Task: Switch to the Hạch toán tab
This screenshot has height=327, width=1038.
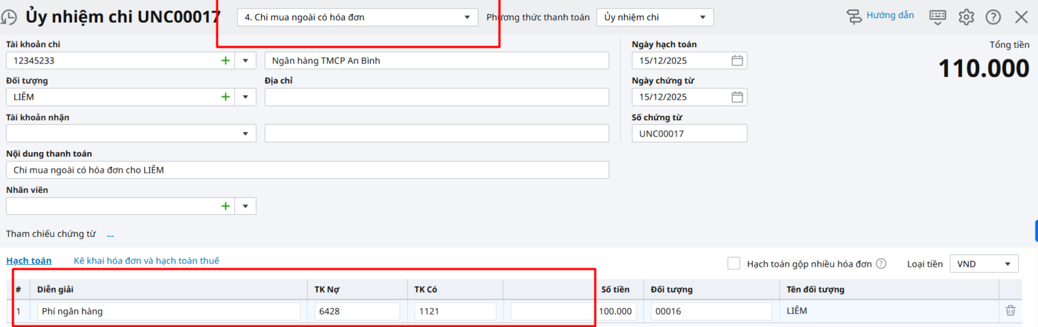Action: 29,261
